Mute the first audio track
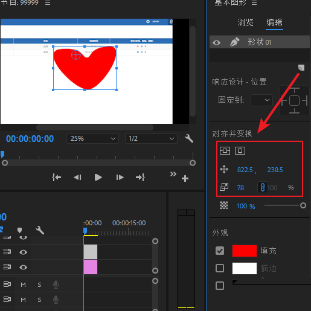Screen dimensions: 311x311 (23, 284)
